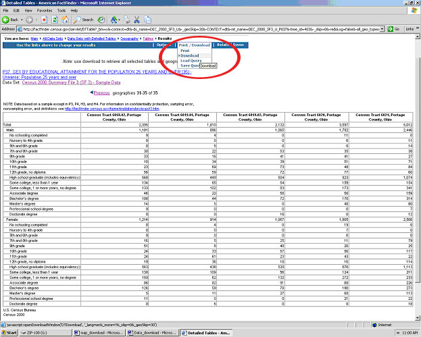This screenshot has width=421, height=337.
Task: Follow the All Data Sets breadcrumb link
Action: tap(53, 38)
